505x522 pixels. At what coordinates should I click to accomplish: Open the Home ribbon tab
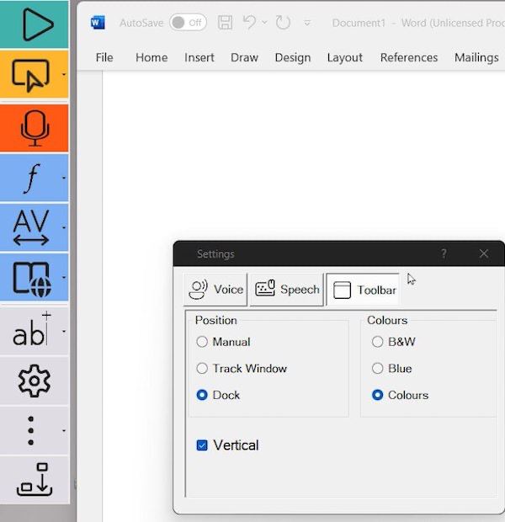point(151,57)
